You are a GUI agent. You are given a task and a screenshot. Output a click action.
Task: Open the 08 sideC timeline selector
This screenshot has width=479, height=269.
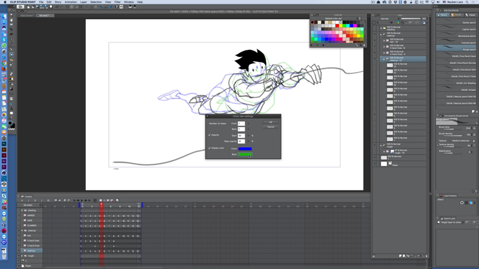(x=30, y=205)
